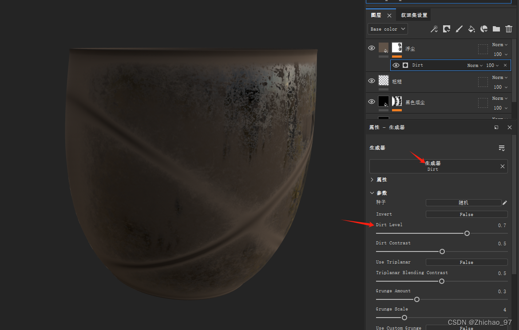Adjust the Grunge Scale slider handle
The width and height of the screenshot is (519, 330).
(404, 318)
